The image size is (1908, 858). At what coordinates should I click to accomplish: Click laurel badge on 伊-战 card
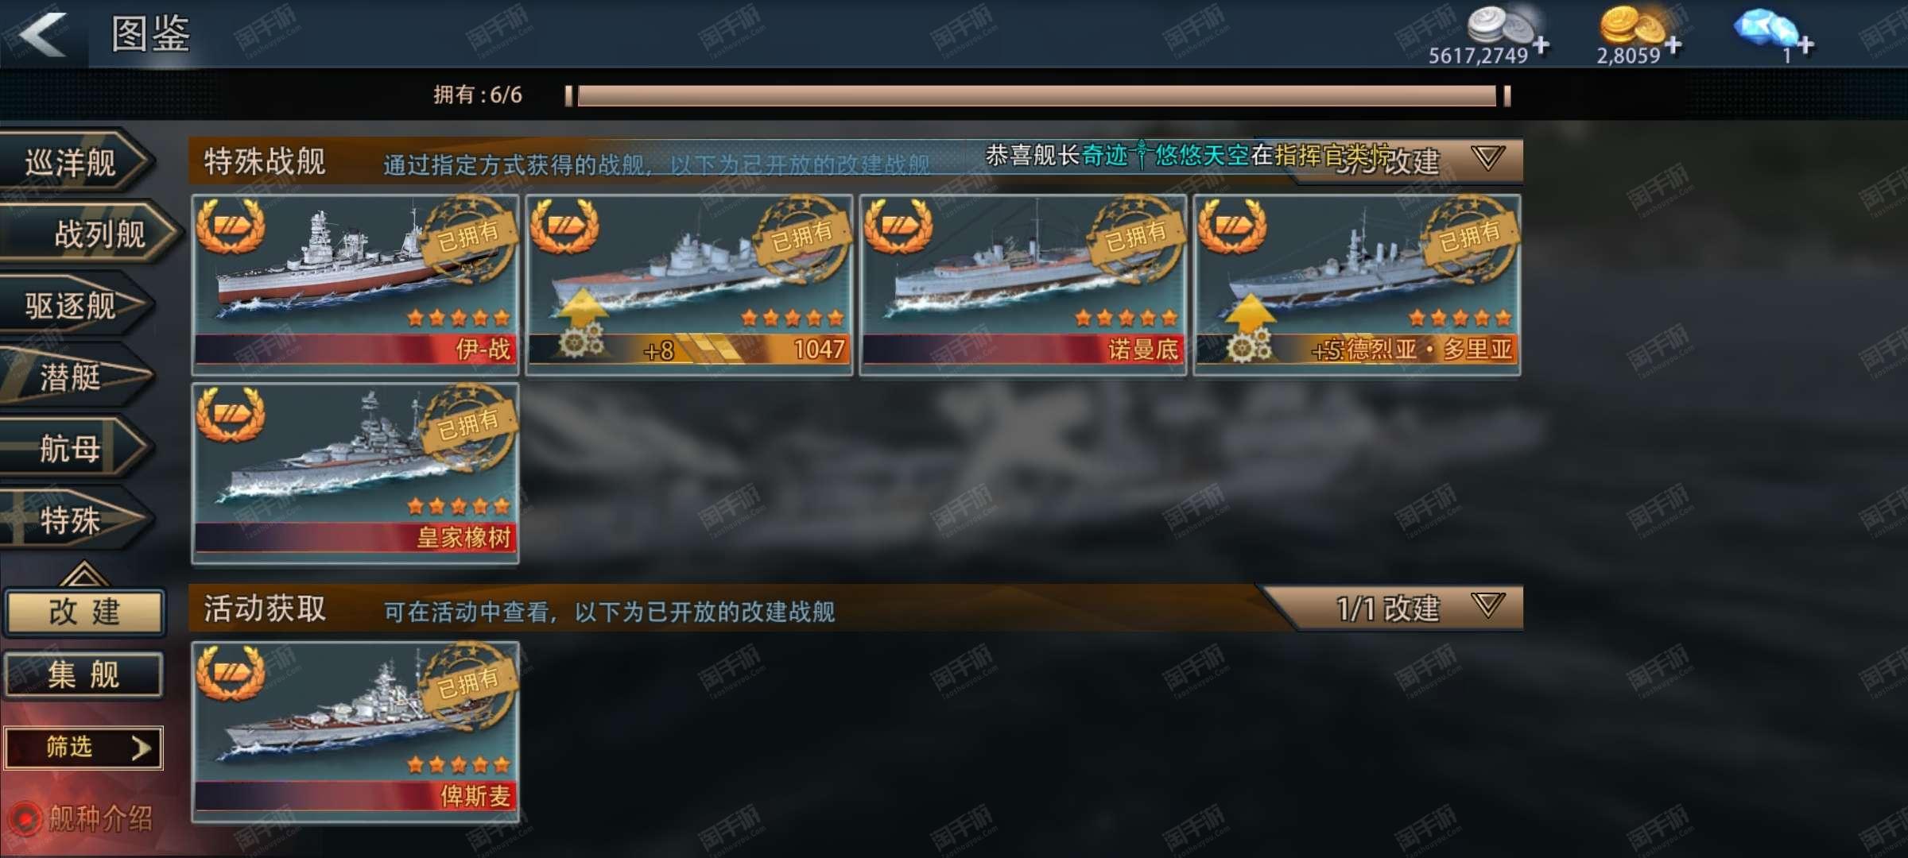point(231,226)
